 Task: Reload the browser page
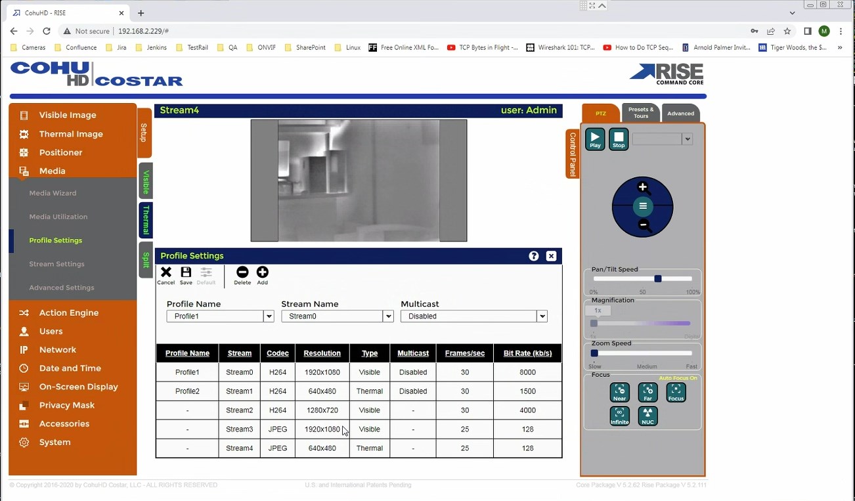(x=47, y=31)
